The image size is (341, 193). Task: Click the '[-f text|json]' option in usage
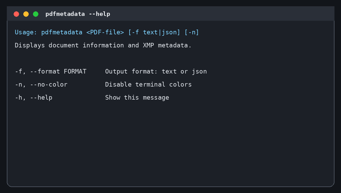pos(154,32)
